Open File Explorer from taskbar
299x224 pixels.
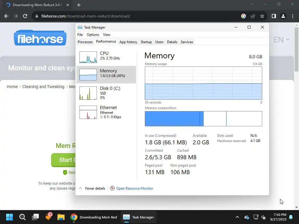pos(61,217)
